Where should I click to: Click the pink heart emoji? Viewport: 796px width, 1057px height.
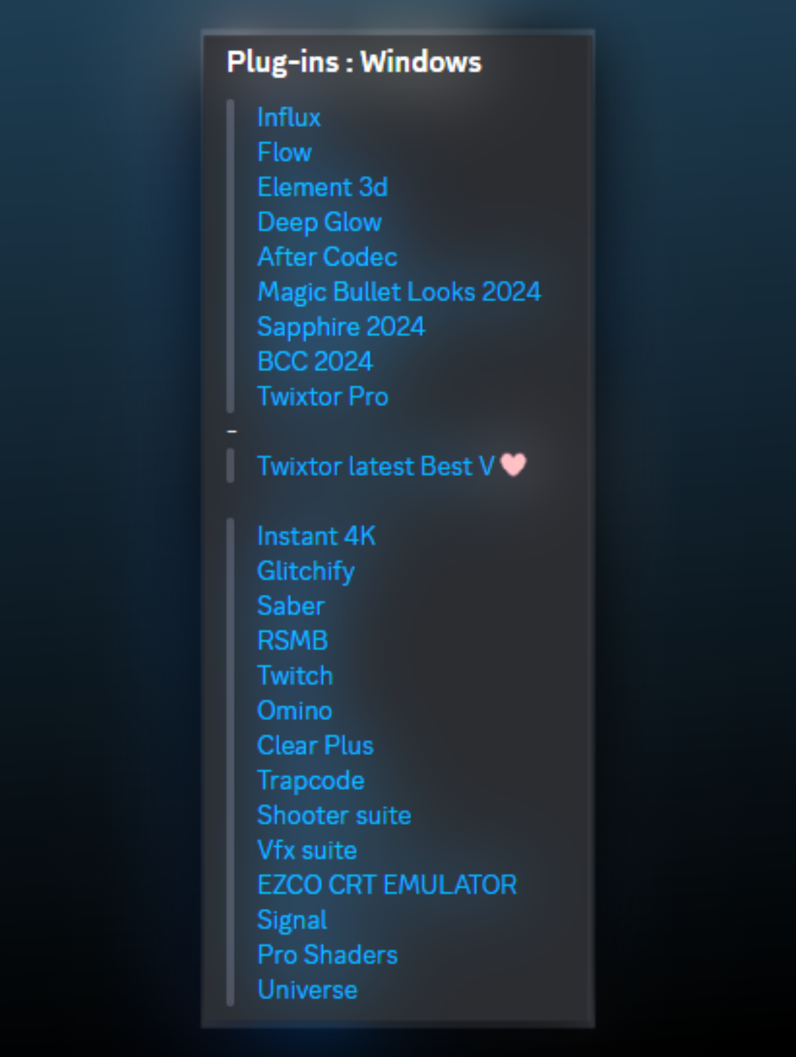[513, 464]
